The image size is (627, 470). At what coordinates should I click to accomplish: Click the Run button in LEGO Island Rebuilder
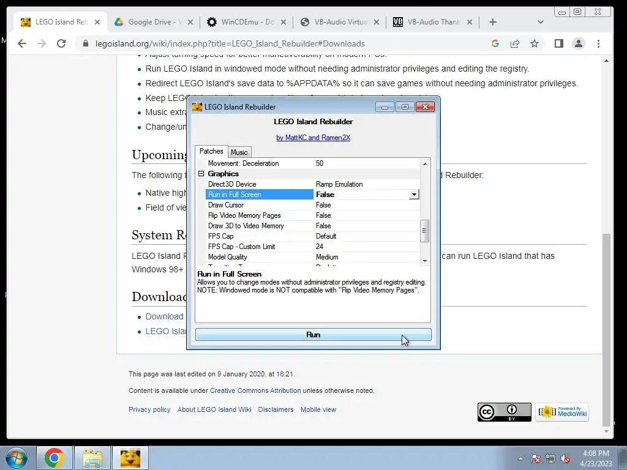[x=313, y=335]
